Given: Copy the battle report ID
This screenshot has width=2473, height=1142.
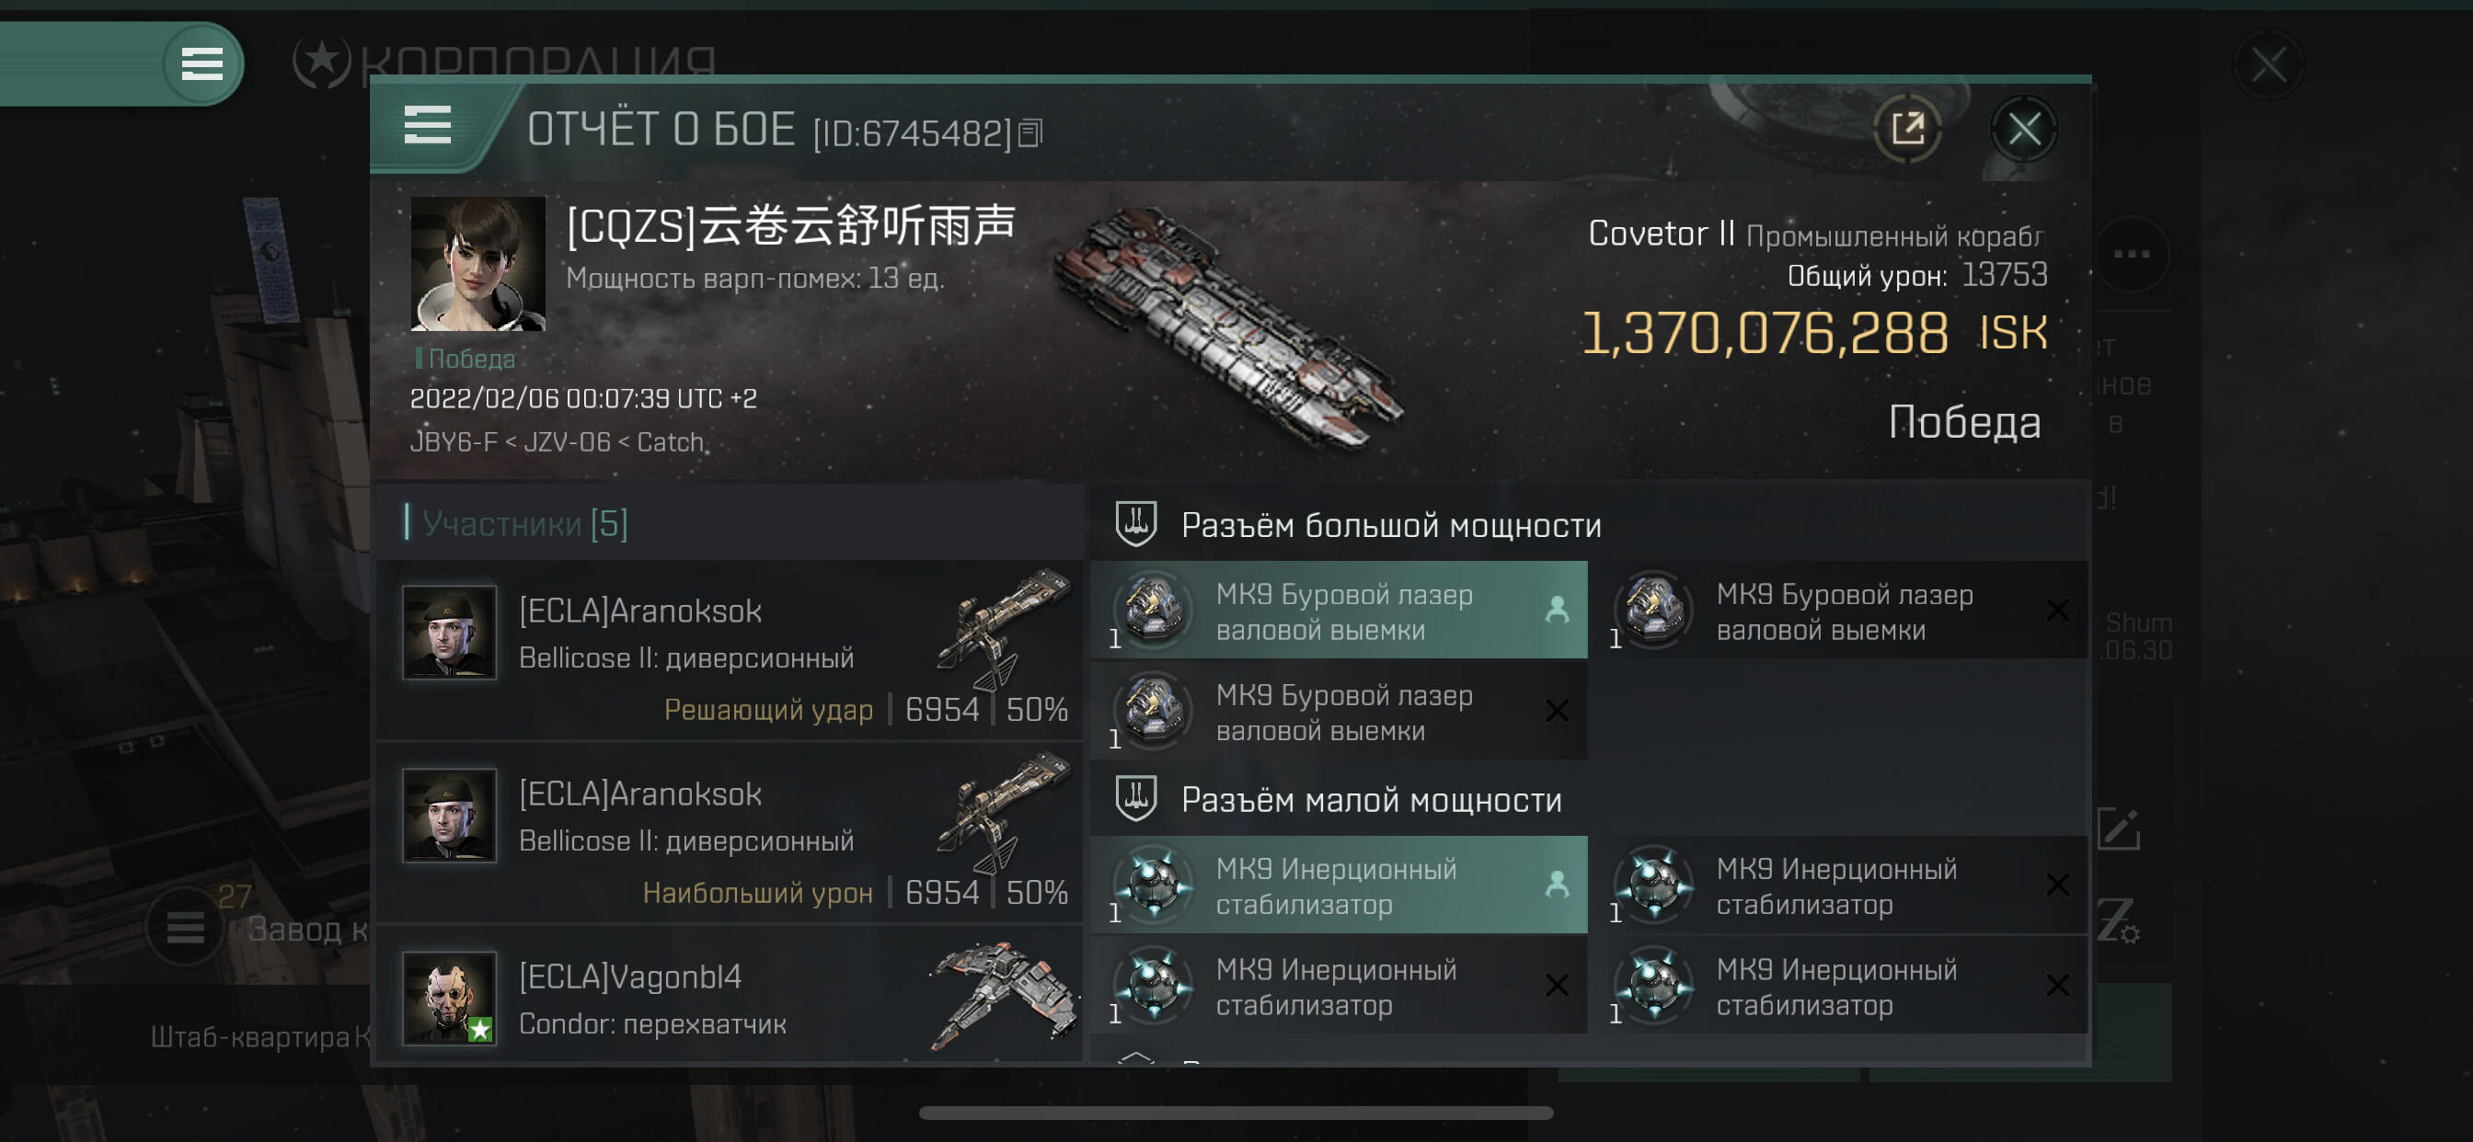Looking at the screenshot, I should pyautogui.click(x=1030, y=132).
